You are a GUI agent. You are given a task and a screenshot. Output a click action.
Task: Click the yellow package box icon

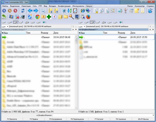point(60,17)
